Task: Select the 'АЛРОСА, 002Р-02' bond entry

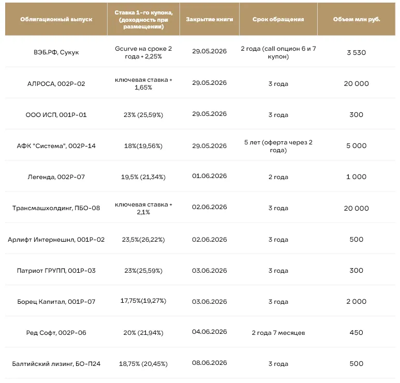Action: [x=56, y=84]
